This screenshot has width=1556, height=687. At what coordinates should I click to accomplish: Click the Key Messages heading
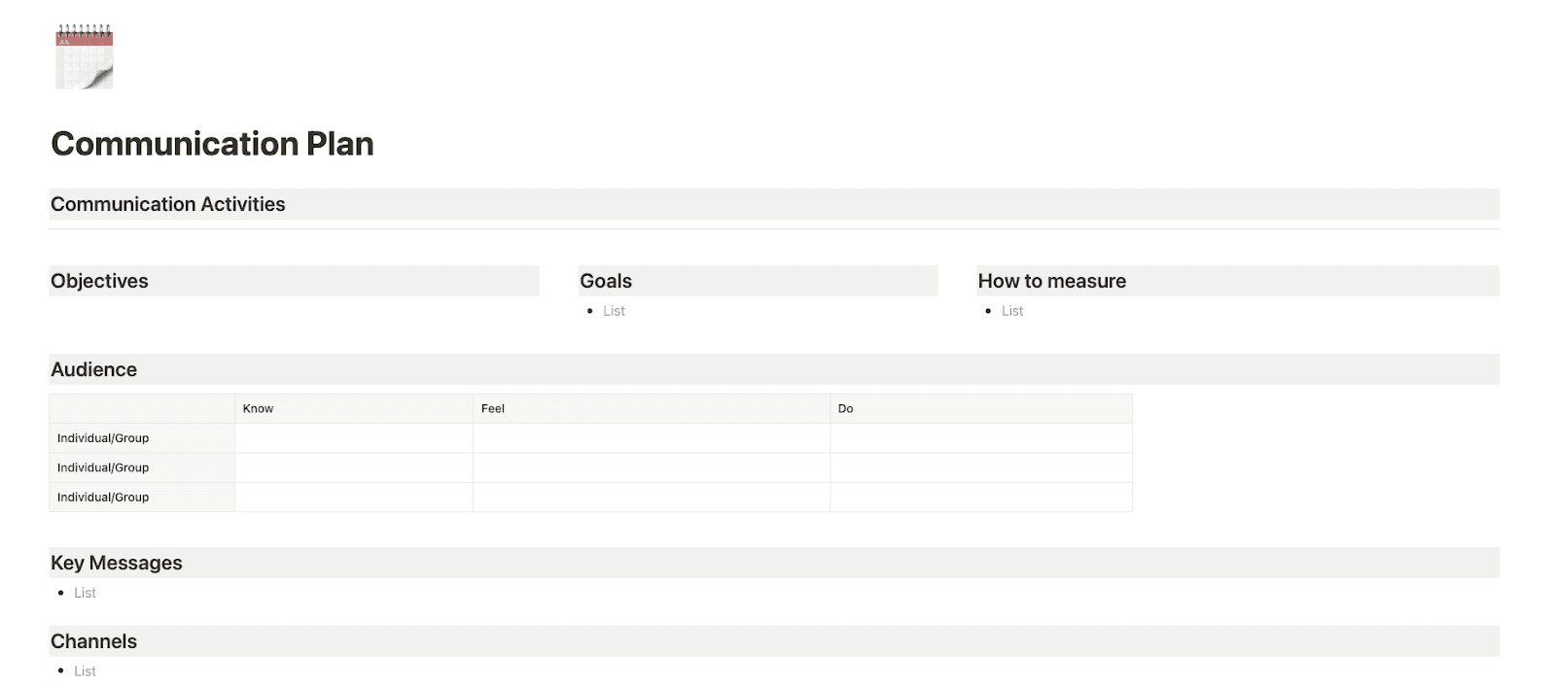tap(117, 563)
